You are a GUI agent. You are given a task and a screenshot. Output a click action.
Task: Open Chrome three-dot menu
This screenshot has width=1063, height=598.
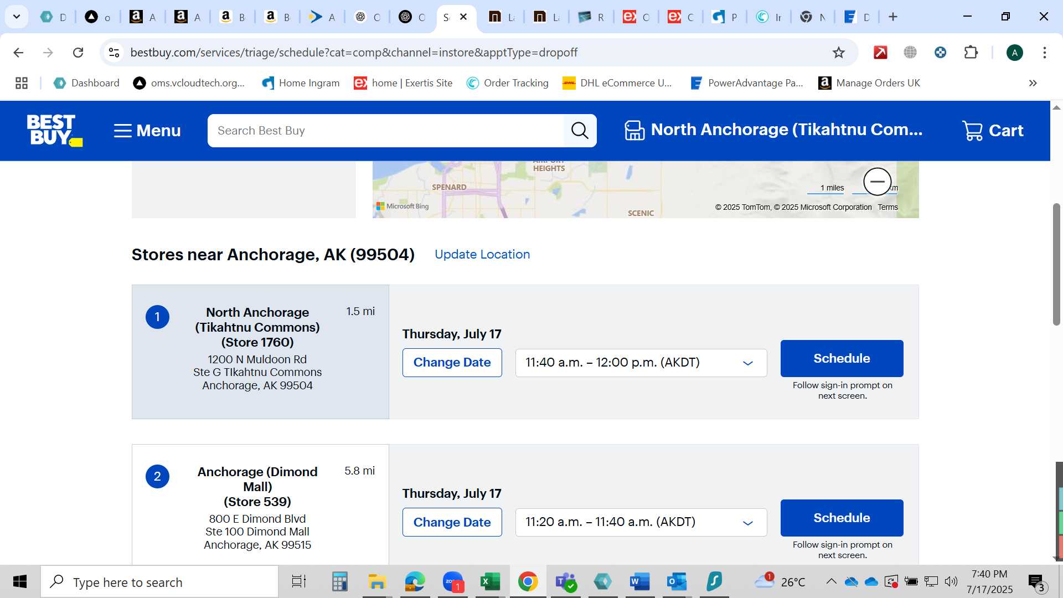click(1044, 53)
